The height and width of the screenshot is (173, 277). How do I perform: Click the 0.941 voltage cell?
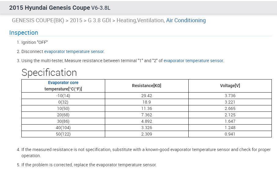pyautogui.click(x=230, y=134)
